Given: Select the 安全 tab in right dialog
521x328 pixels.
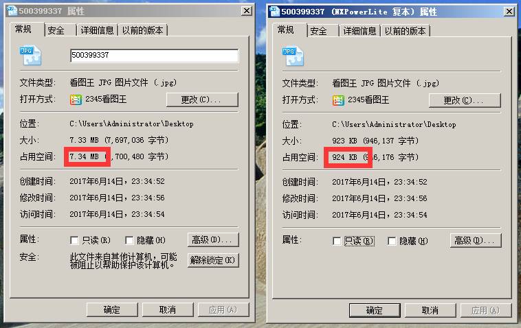Looking at the screenshot, I should click(x=322, y=31).
